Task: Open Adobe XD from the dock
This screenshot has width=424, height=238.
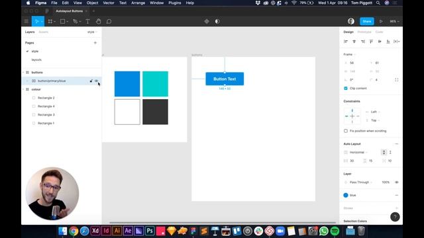Action: [95, 231]
